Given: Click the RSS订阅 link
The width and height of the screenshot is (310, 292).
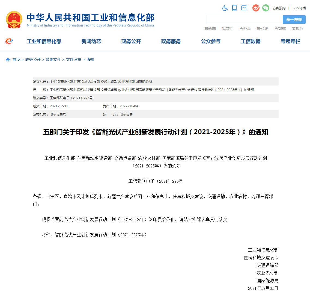Looking at the screenshot, I should (x=299, y=8).
